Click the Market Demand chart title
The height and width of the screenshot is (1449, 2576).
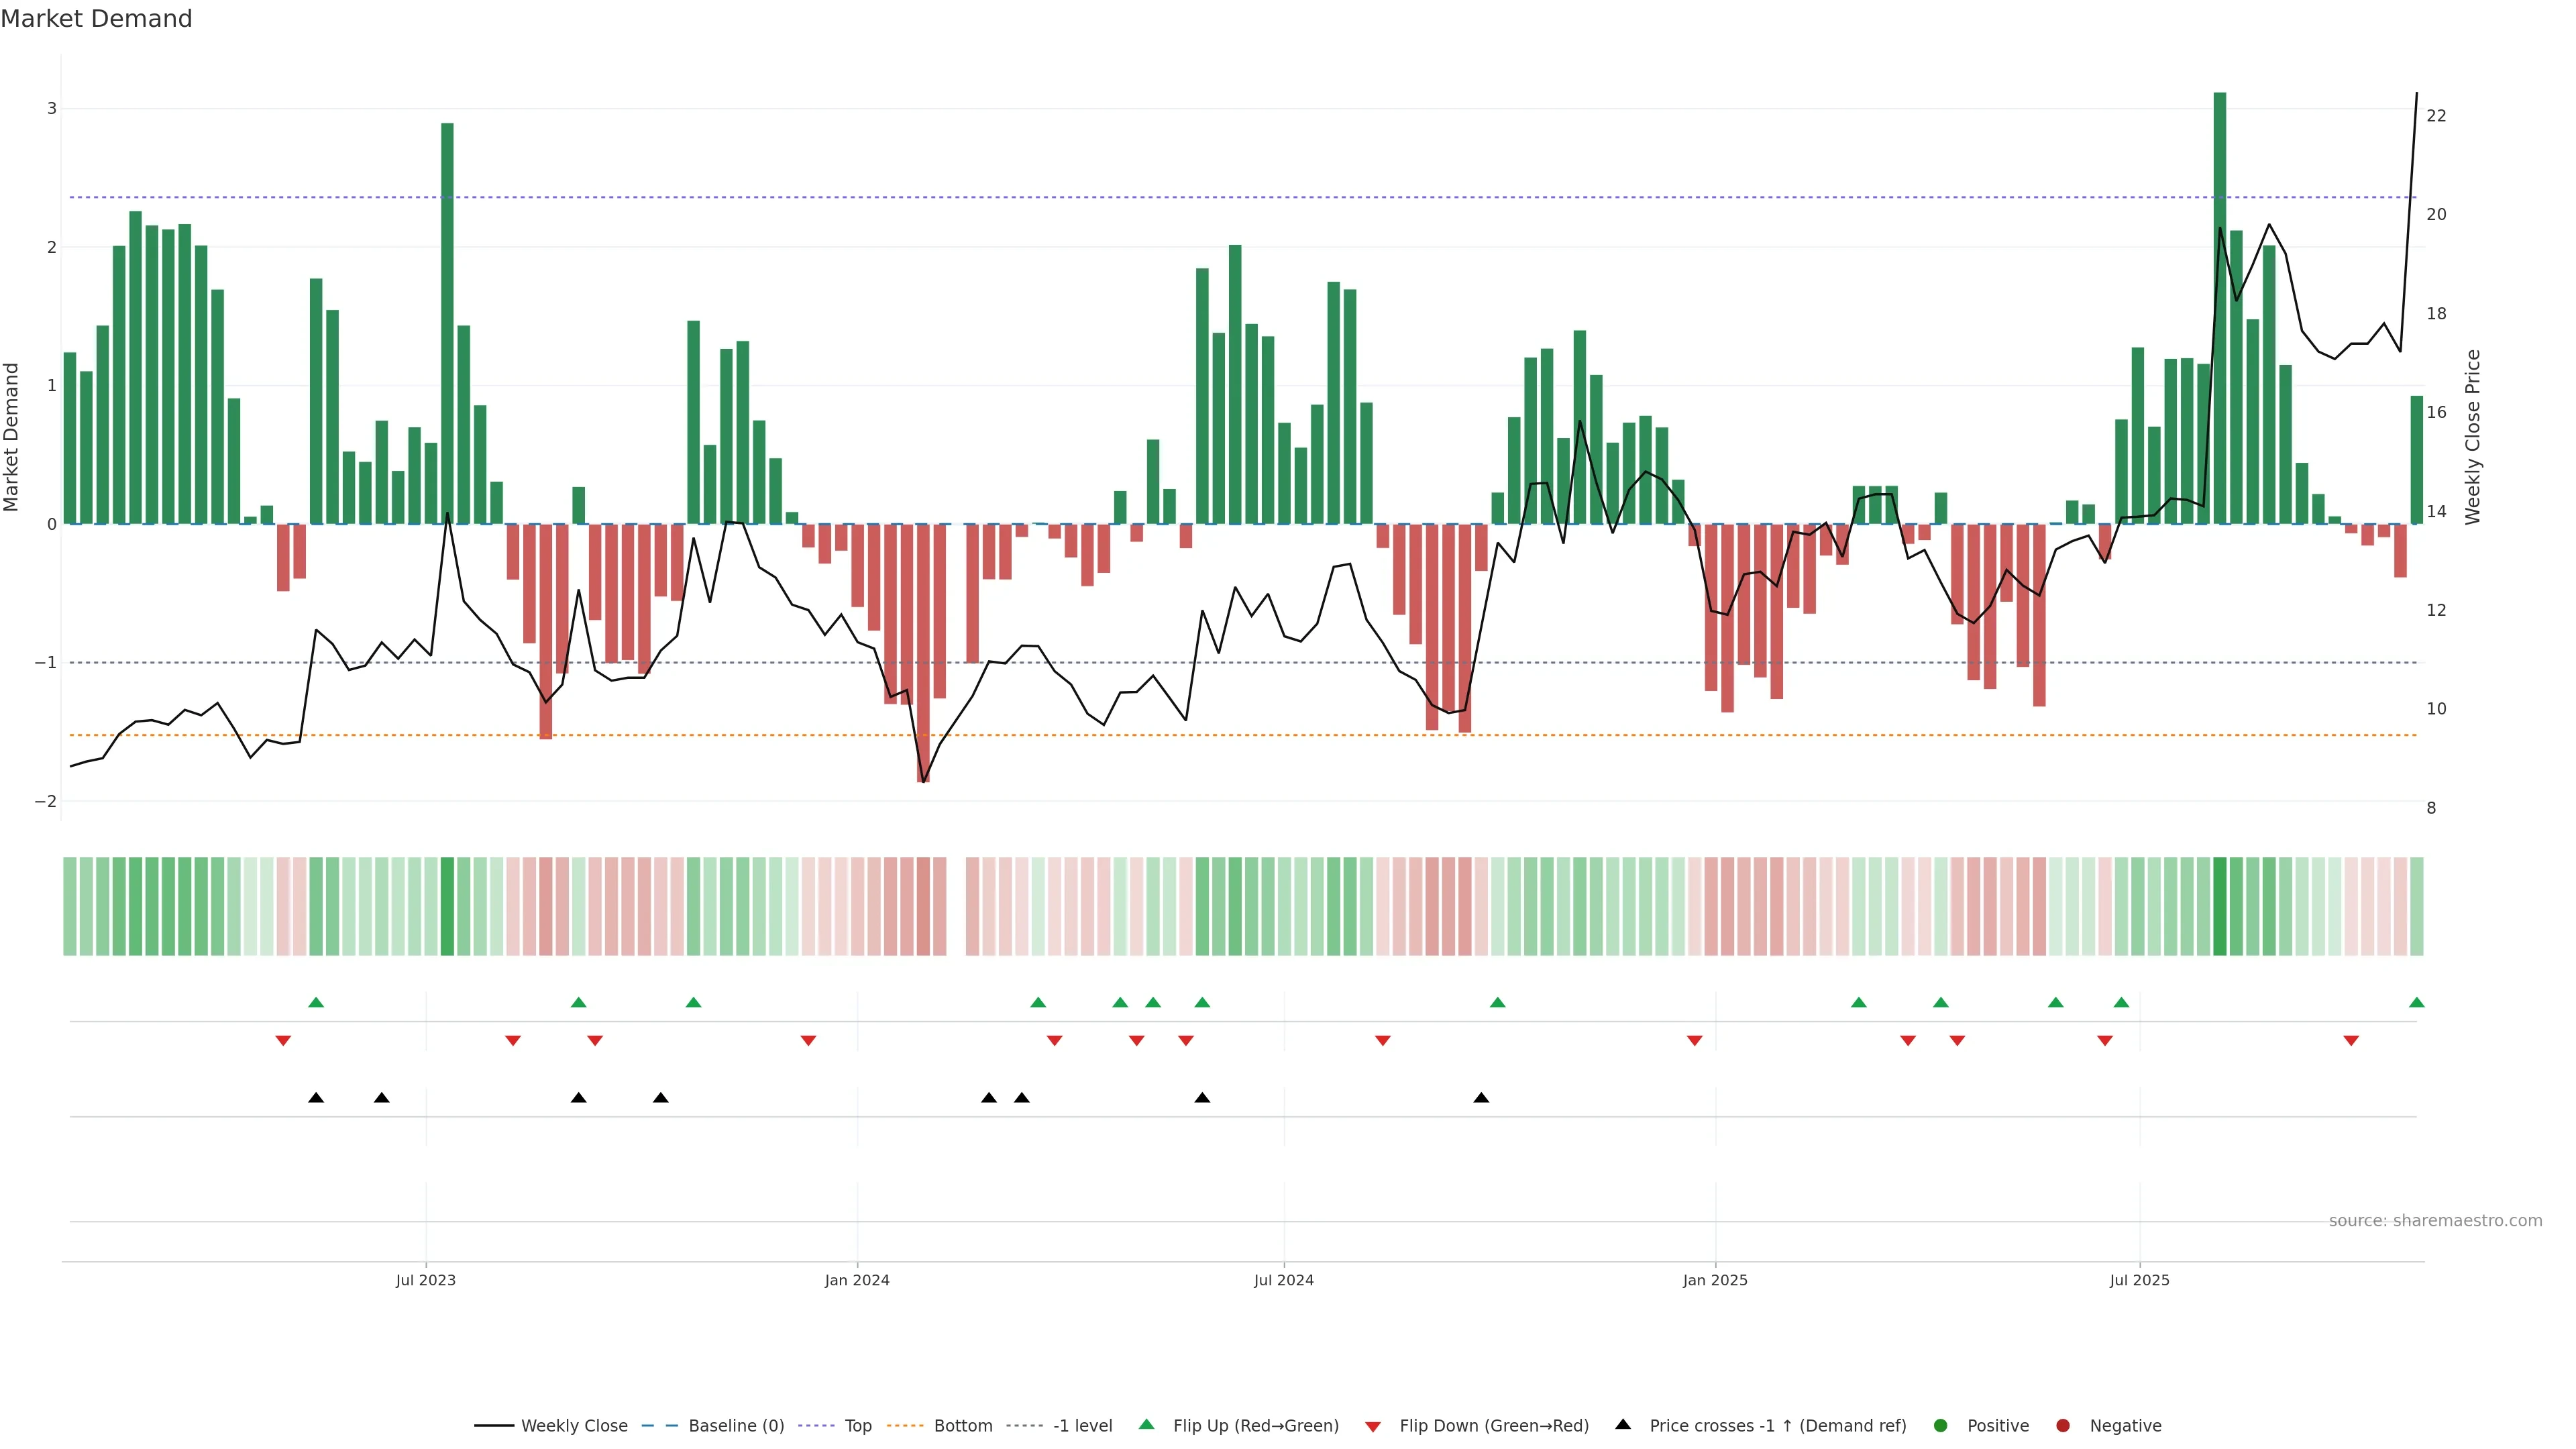[96, 19]
